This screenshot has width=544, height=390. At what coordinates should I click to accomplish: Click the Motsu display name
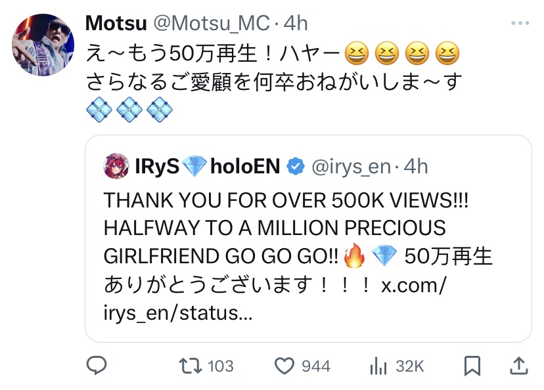[x=116, y=23]
